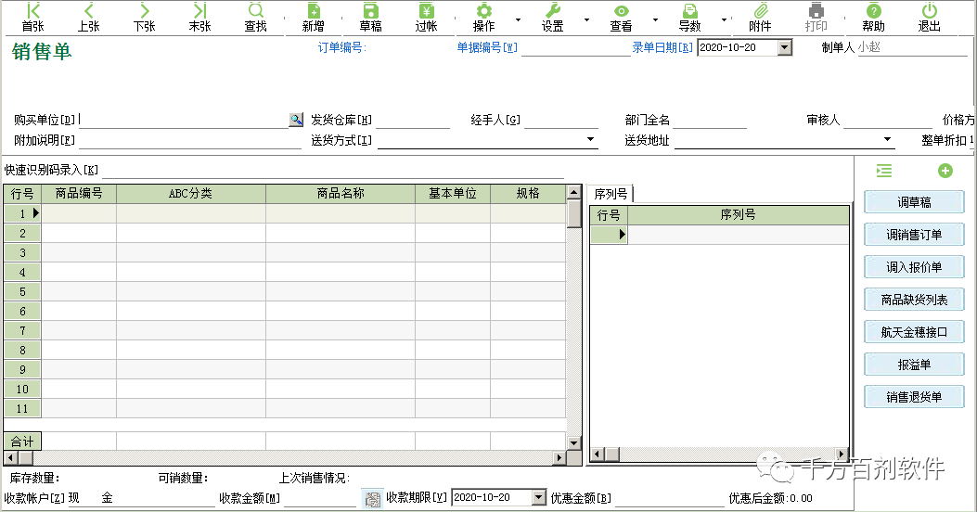
Task: Exit using the 退出 power icon
Action: [x=930, y=18]
